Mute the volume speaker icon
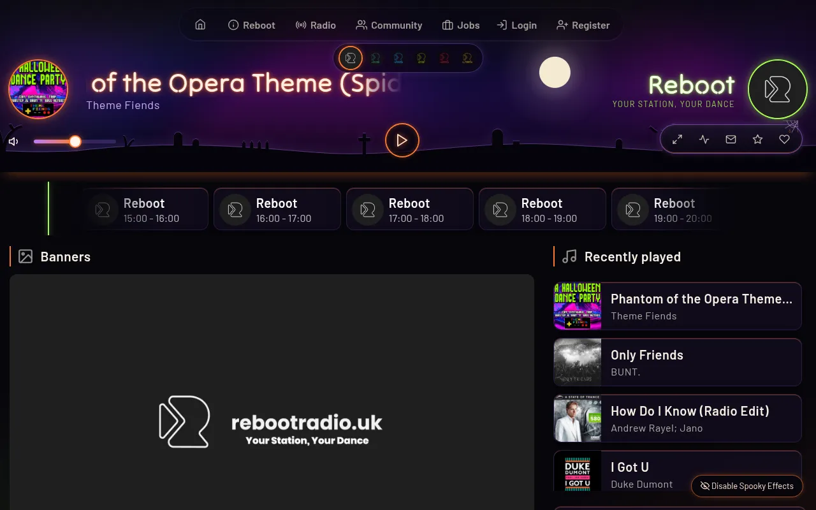 pos(13,142)
